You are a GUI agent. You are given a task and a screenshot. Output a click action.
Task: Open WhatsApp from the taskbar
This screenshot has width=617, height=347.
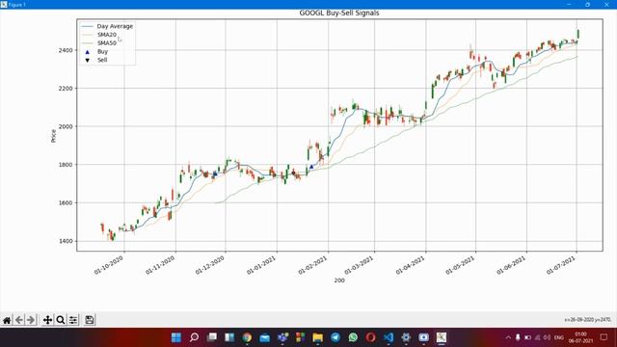pos(353,337)
